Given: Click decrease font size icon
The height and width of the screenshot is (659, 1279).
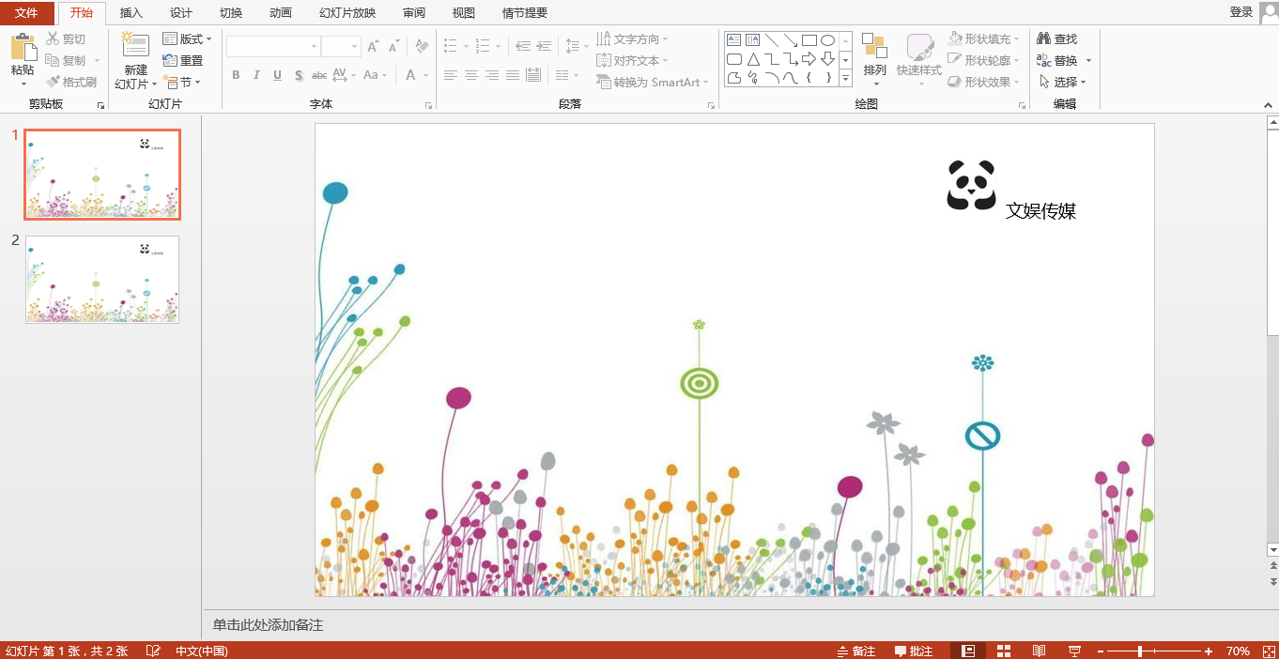Looking at the screenshot, I should 392,46.
